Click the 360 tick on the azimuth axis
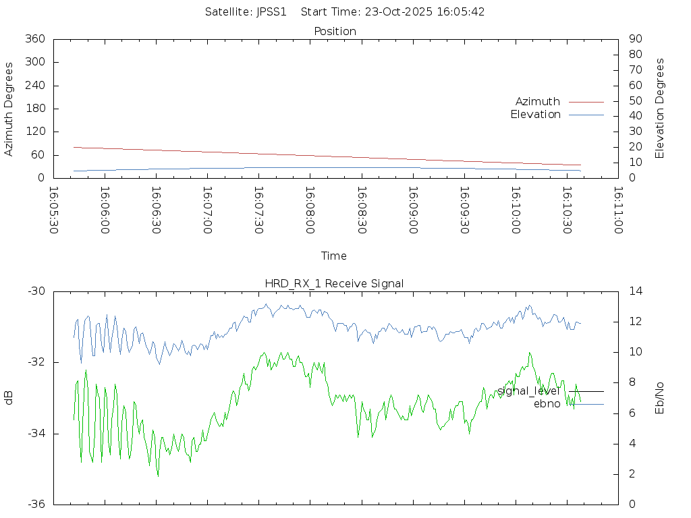691x518 pixels. (34, 39)
